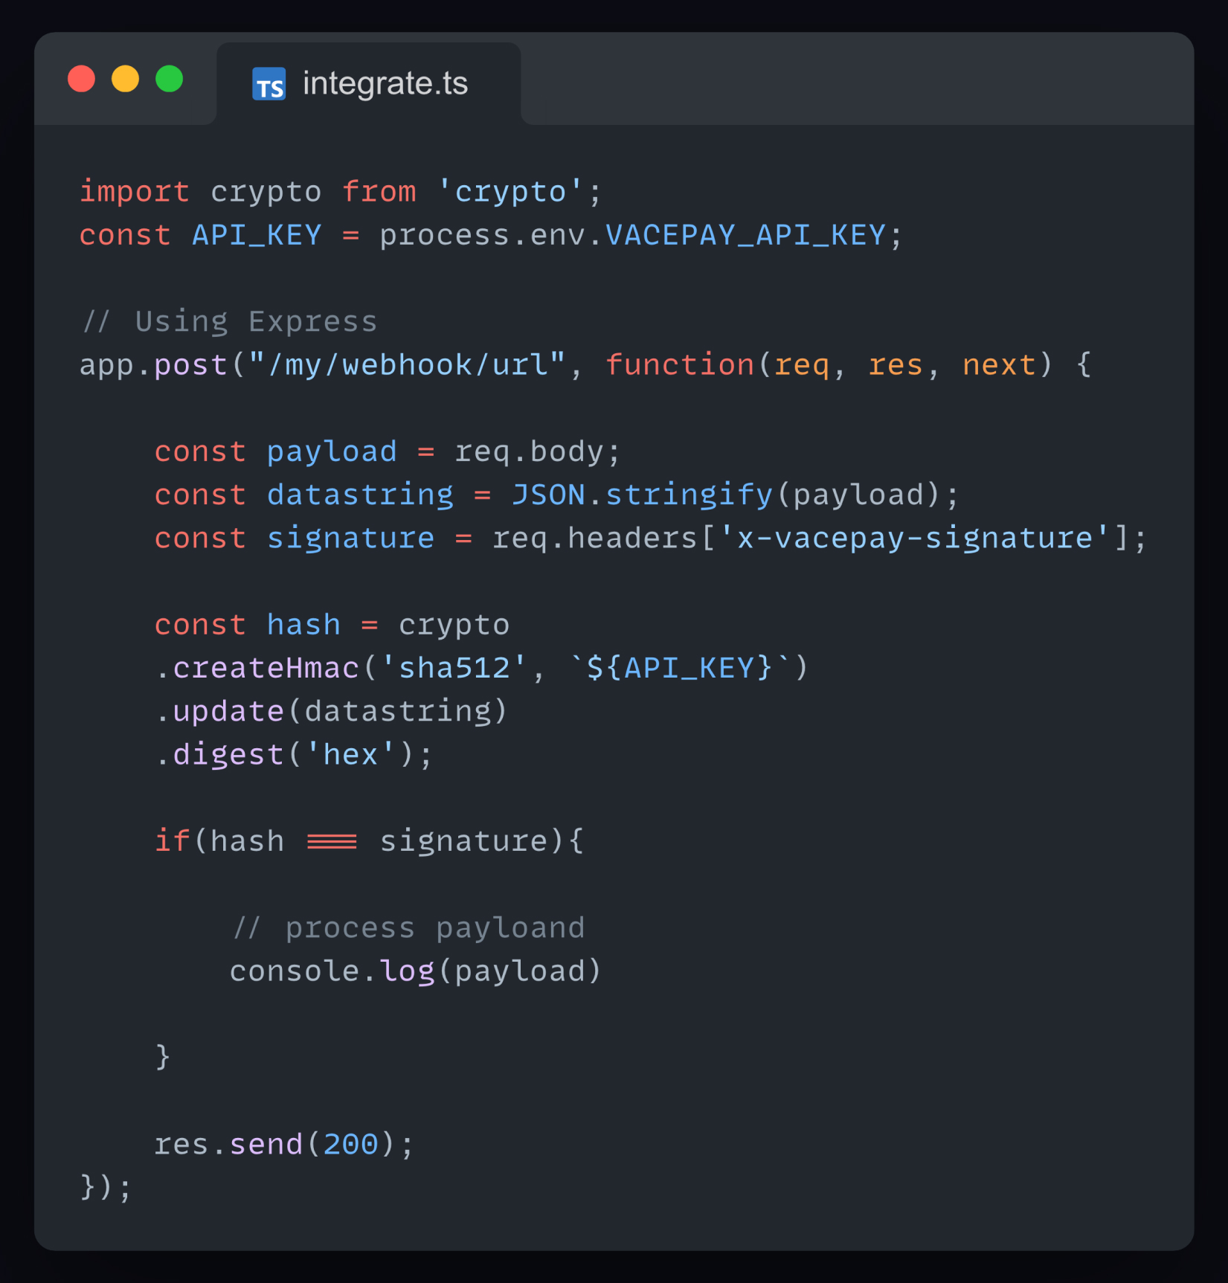The width and height of the screenshot is (1228, 1283).
Task: Click the red close window dot
Action: coord(82,79)
